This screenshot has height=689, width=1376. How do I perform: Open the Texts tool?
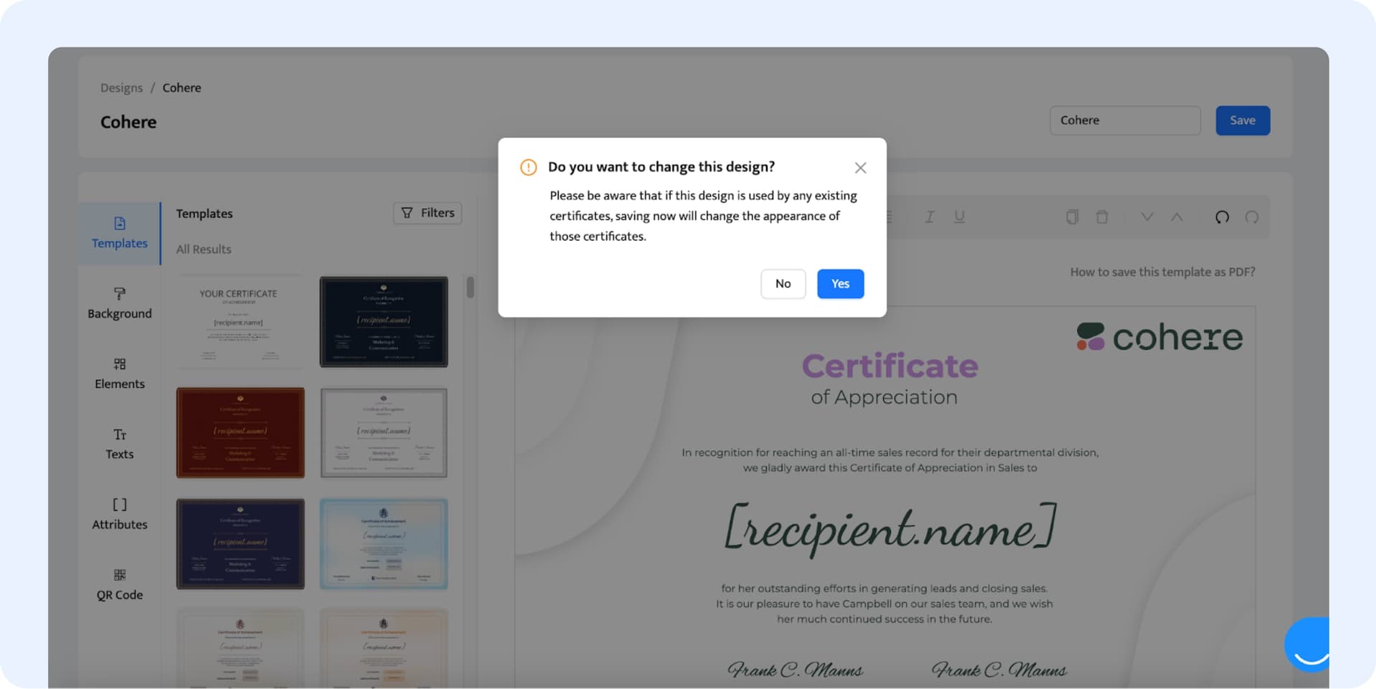point(120,444)
